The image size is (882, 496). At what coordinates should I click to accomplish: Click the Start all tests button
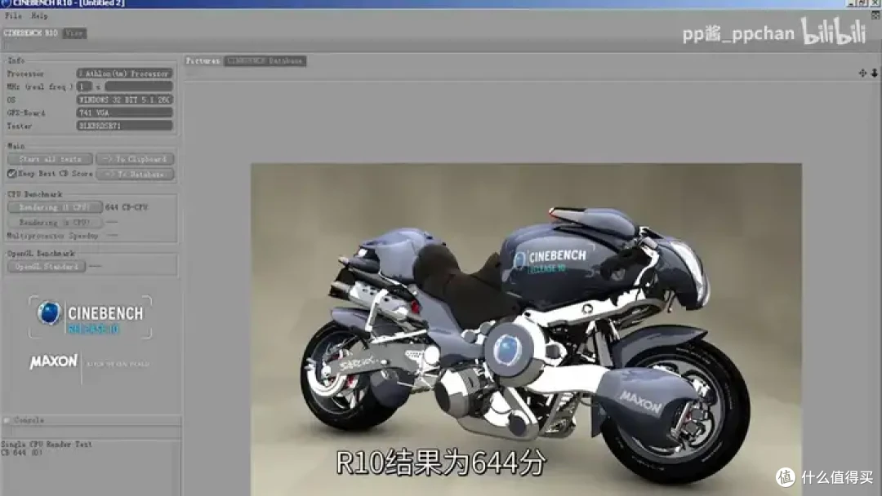pyautogui.click(x=50, y=159)
